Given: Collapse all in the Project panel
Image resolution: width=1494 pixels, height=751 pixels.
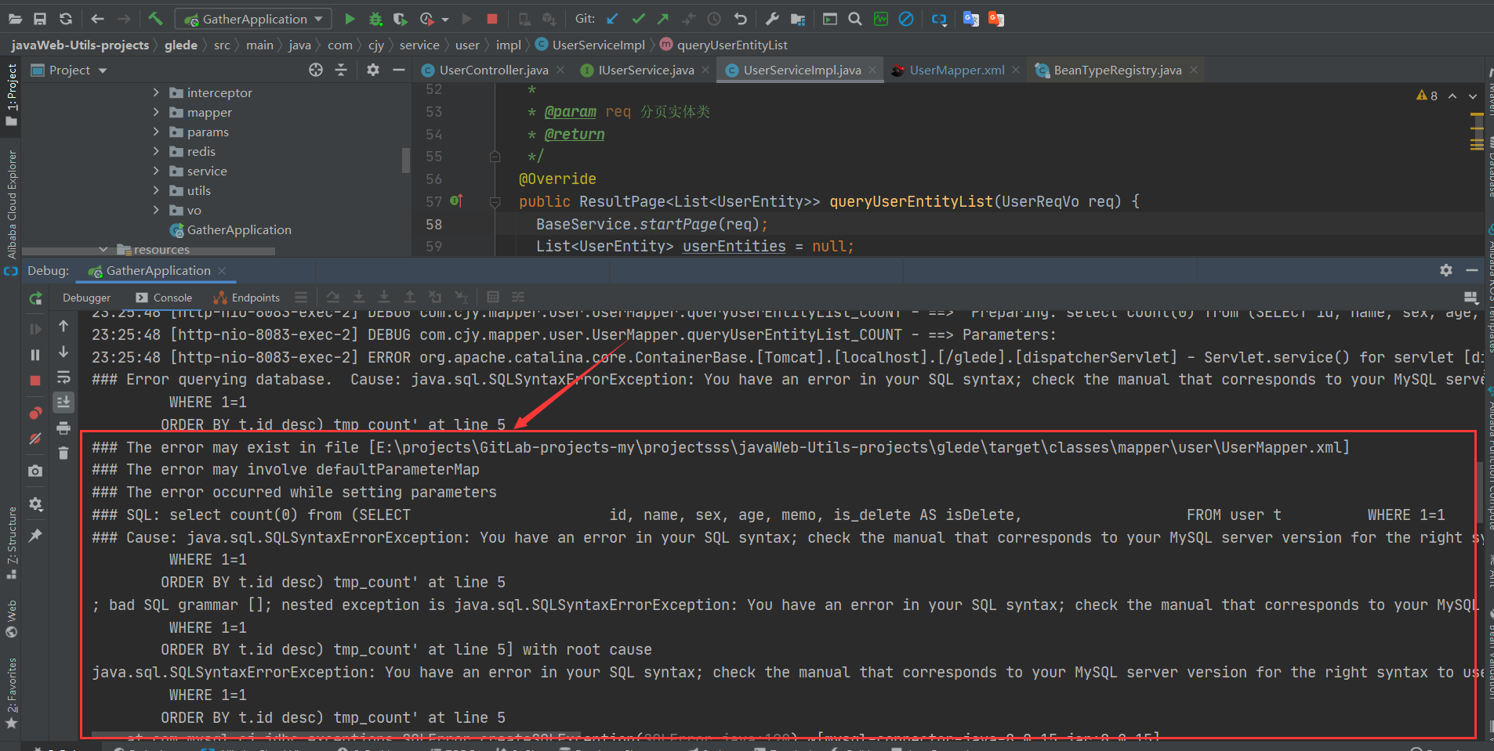Looking at the screenshot, I should 341,70.
